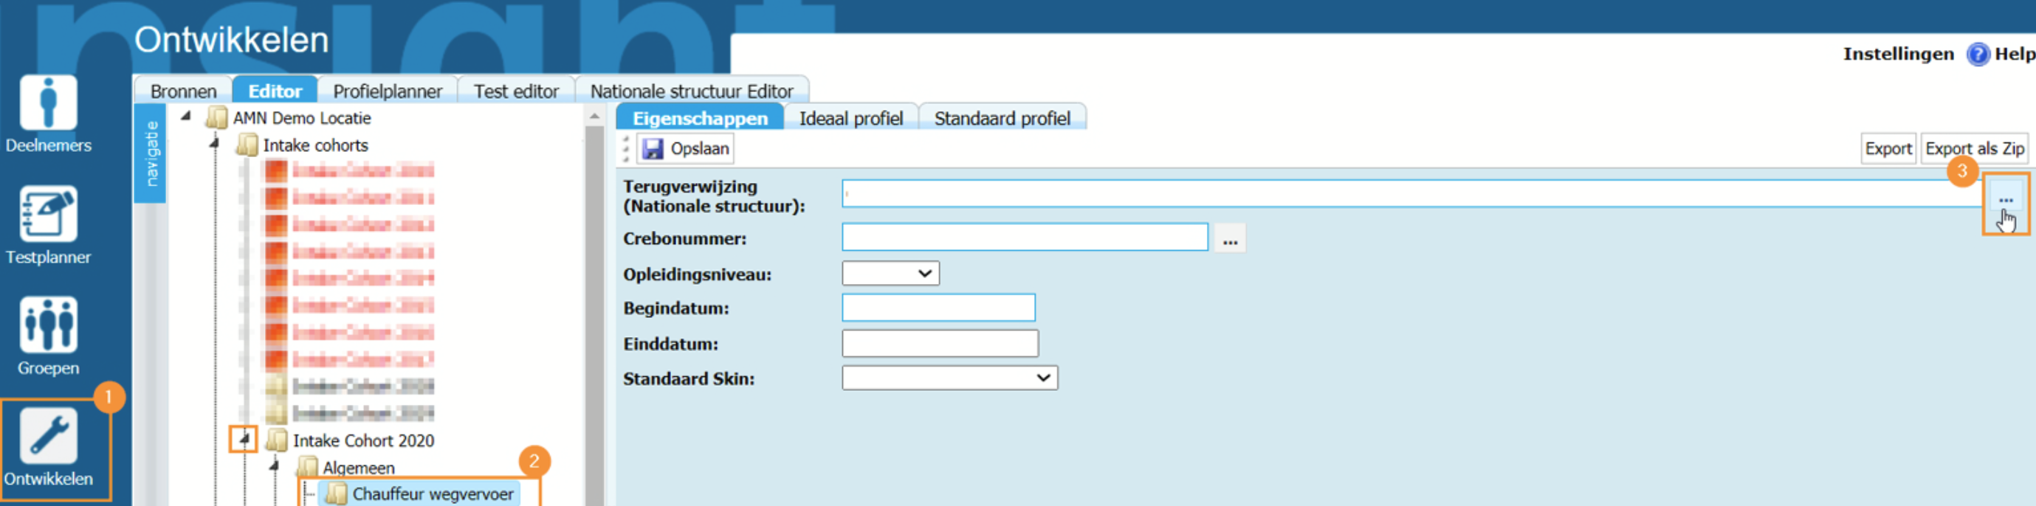Collapse the Intake Cohort 2020 tree node
The height and width of the screenshot is (506, 2036).
click(244, 439)
